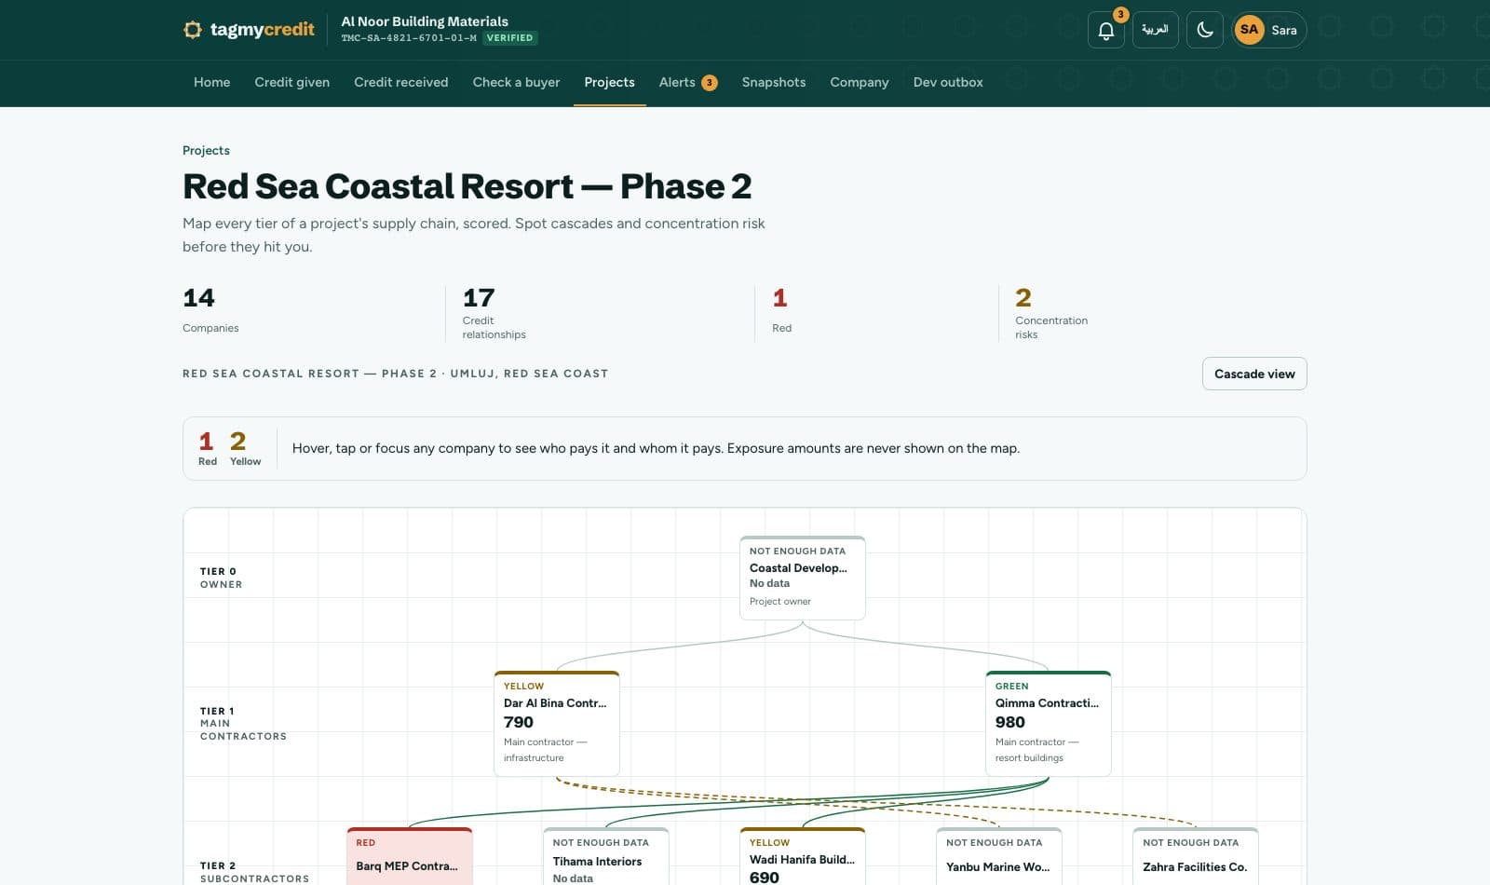Viewport: 1490px width, 885px height.
Task: Select the Barq MEP Contra... red node
Action: point(410,856)
